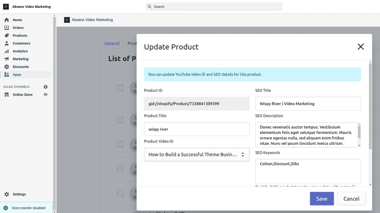Click the Store transfer disabled notice
Viewport: 380px width, 213px height.
click(x=26, y=208)
